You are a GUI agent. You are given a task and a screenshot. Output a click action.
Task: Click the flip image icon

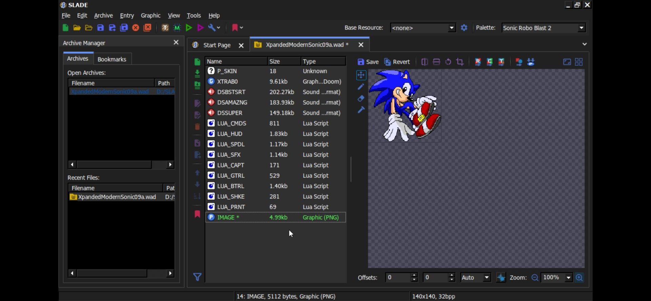click(436, 62)
